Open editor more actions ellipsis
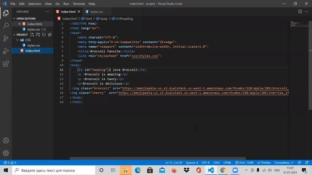The height and width of the screenshot is (175, 312). coord(307,12)
